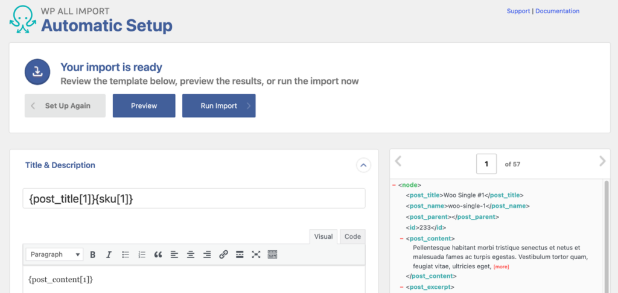Align text left in the editor
The width and height of the screenshot is (618, 293).
(174, 255)
